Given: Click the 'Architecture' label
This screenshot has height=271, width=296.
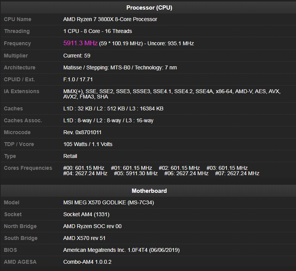Looking at the screenshot, I should click(x=20, y=67).
